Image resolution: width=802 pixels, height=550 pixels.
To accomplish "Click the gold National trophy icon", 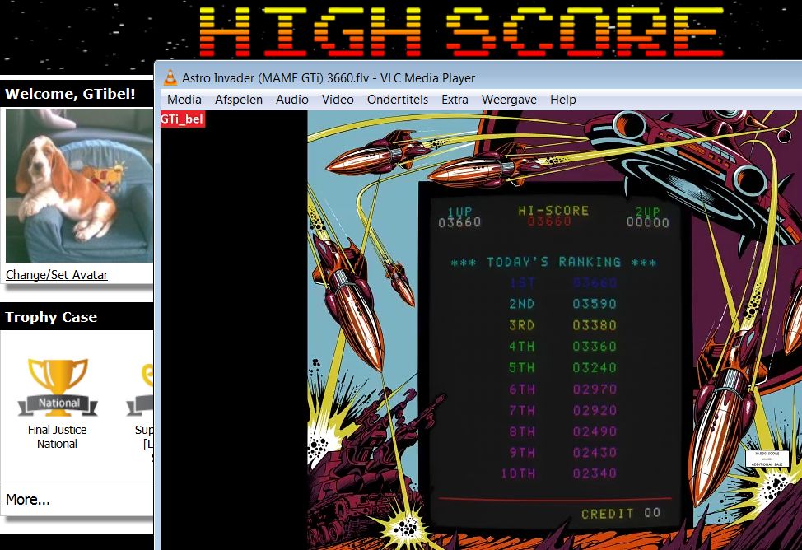I will (58, 388).
